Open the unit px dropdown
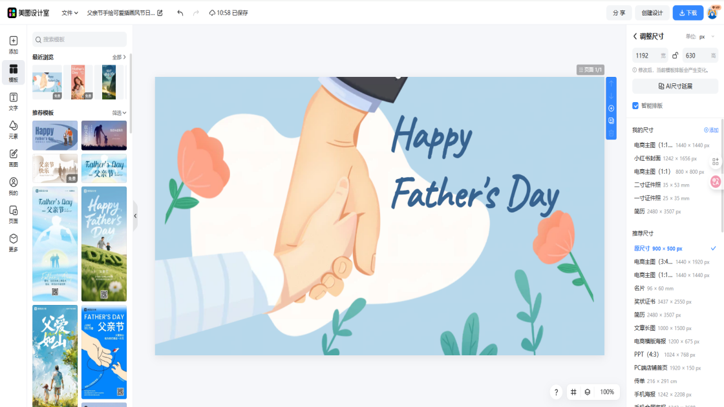 coord(706,37)
